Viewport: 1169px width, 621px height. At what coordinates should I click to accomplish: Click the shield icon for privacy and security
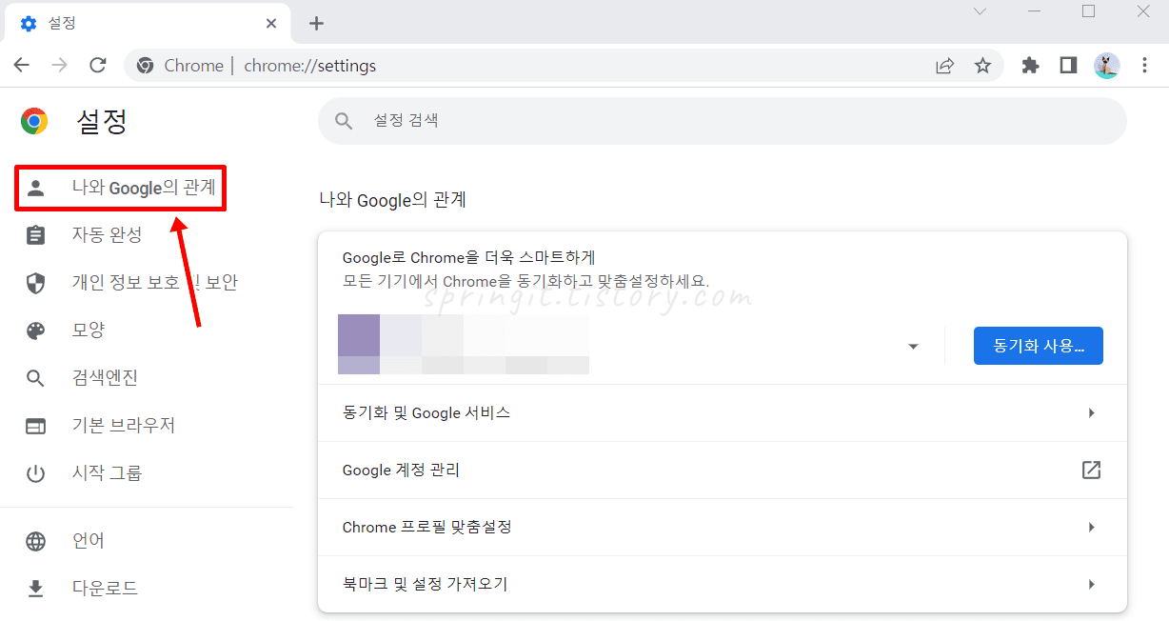point(35,283)
